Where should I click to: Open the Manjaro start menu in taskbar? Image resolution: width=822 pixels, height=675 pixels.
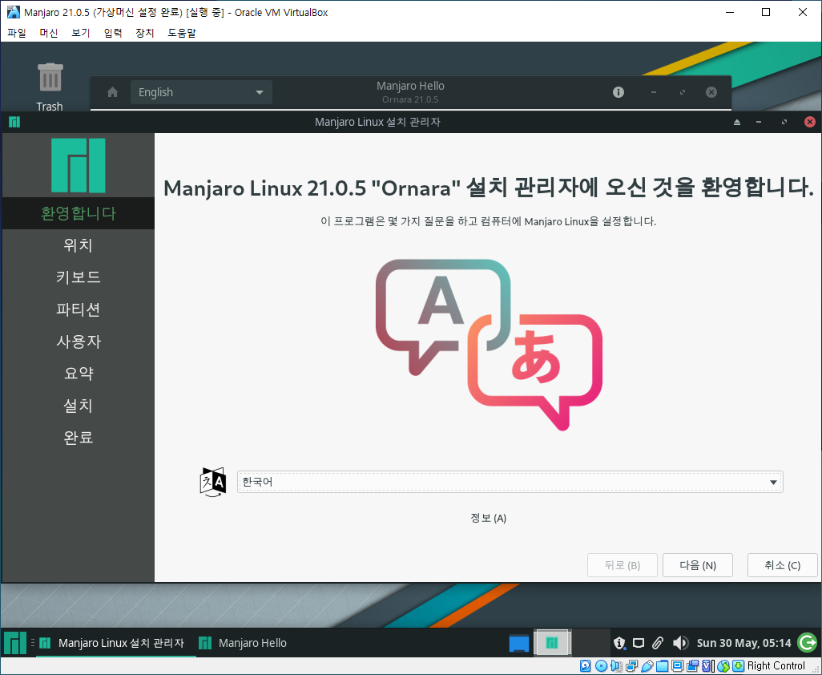click(15, 642)
